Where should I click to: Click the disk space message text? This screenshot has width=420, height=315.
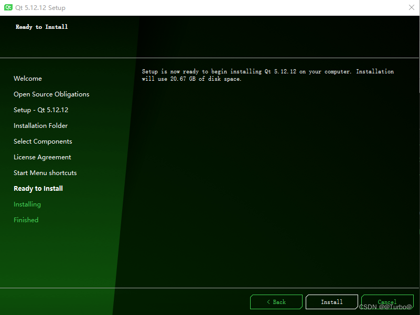(x=268, y=75)
